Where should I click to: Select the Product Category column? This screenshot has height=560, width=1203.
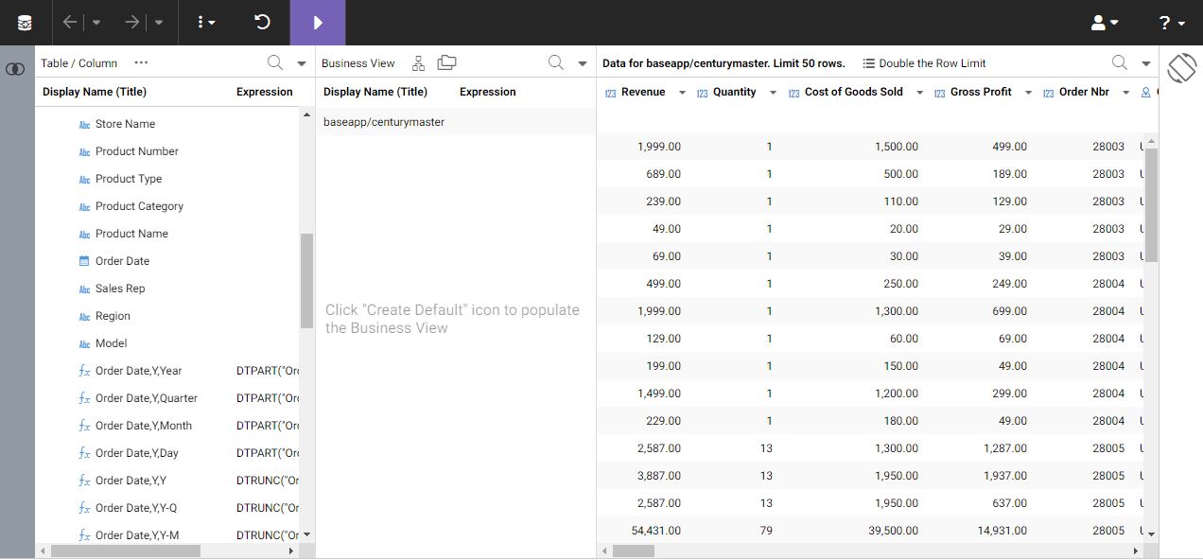tap(139, 206)
